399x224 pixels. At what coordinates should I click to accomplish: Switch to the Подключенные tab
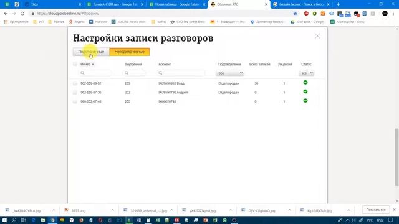click(91, 52)
